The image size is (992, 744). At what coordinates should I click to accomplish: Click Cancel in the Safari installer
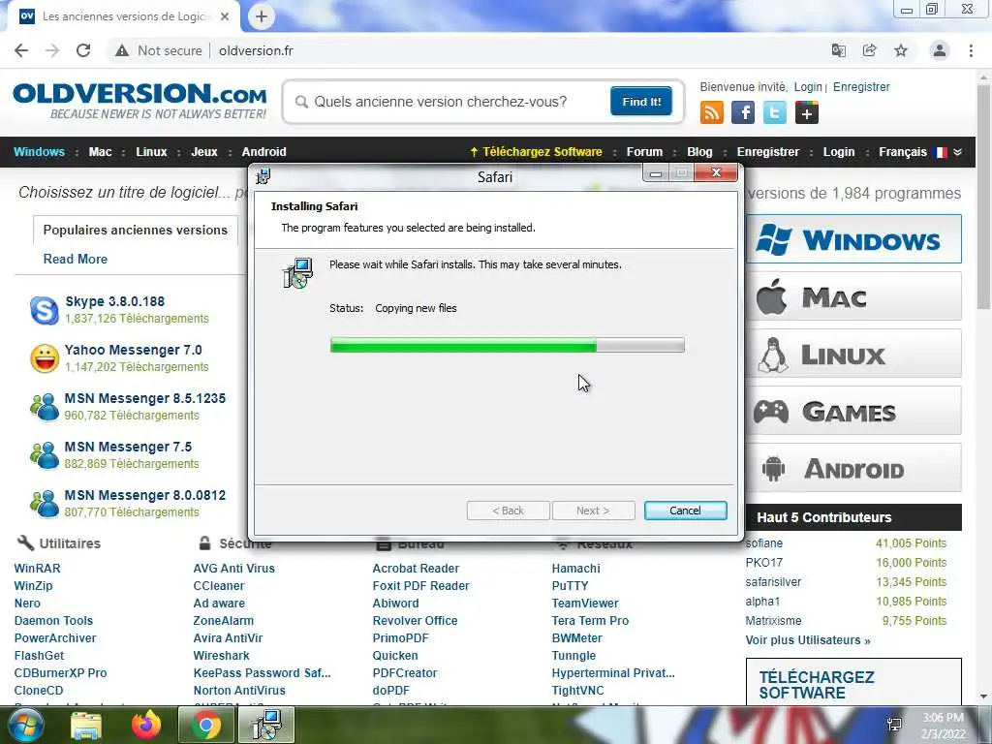(x=685, y=511)
